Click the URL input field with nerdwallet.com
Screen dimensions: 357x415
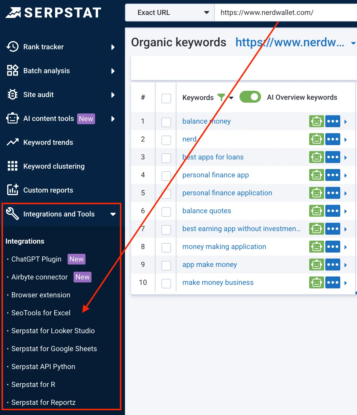(x=286, y=13)
